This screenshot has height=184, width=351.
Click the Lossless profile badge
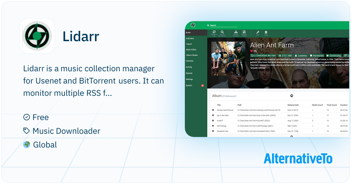[301, 55]
